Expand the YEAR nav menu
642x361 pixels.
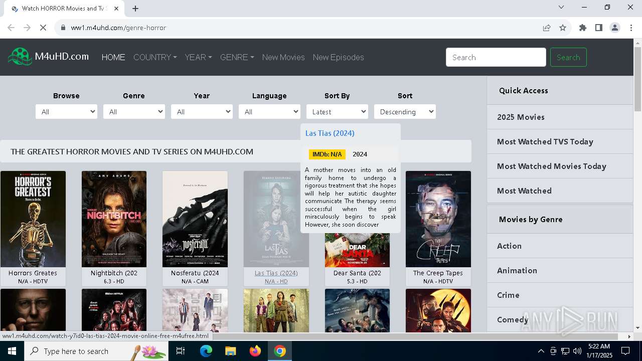tap(198, 57)
